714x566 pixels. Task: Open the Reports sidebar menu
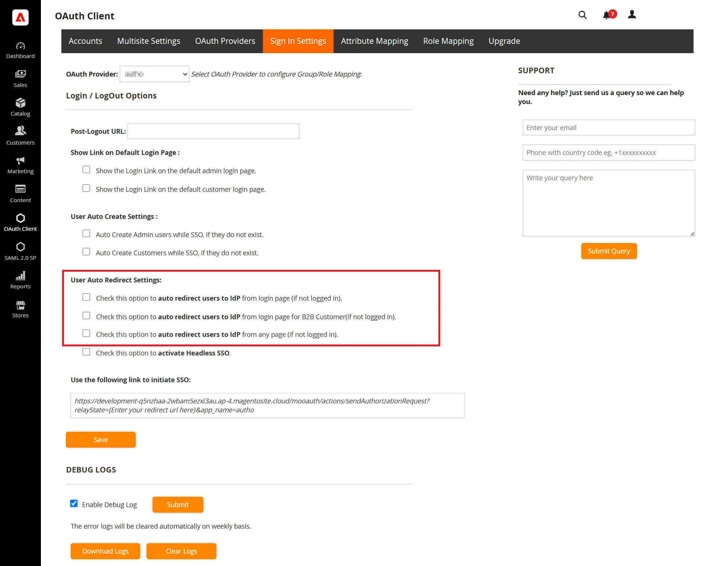(20, 280)
